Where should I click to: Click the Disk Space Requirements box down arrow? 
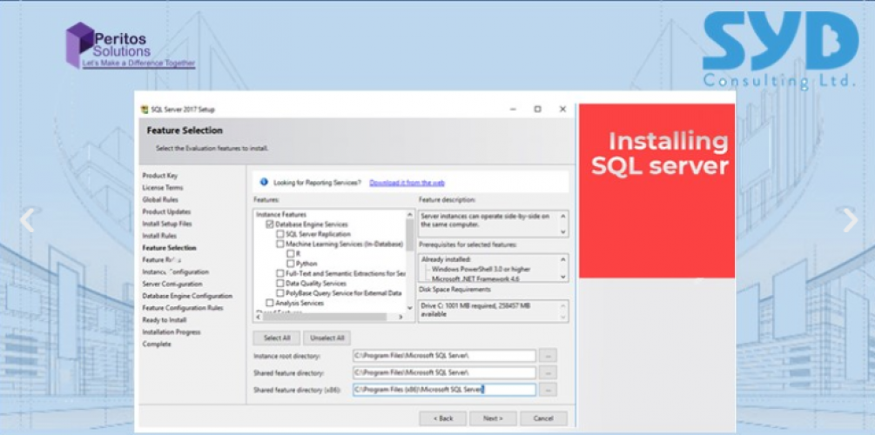[563, 318]
